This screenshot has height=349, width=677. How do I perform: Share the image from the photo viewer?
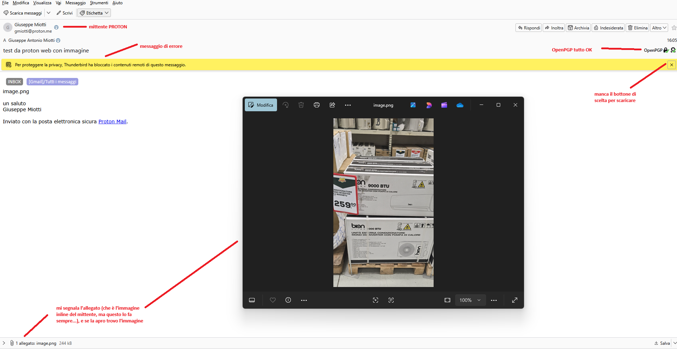coord(332,105)
